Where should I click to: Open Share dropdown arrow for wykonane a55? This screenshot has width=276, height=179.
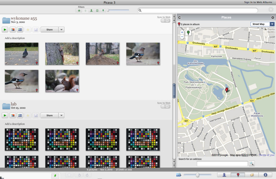(61, 30)
